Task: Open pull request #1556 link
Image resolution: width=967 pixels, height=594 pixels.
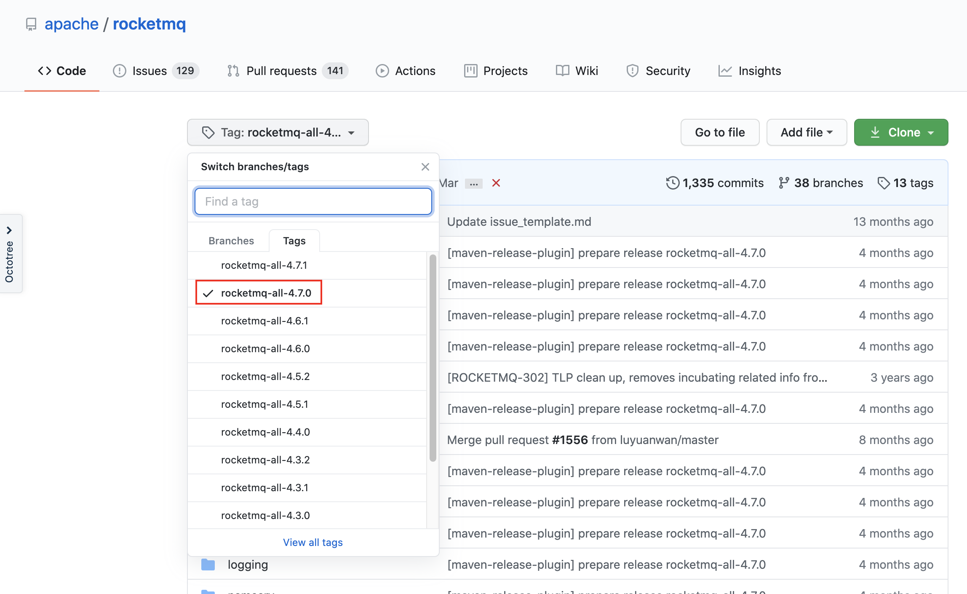Action: (570, 440)
